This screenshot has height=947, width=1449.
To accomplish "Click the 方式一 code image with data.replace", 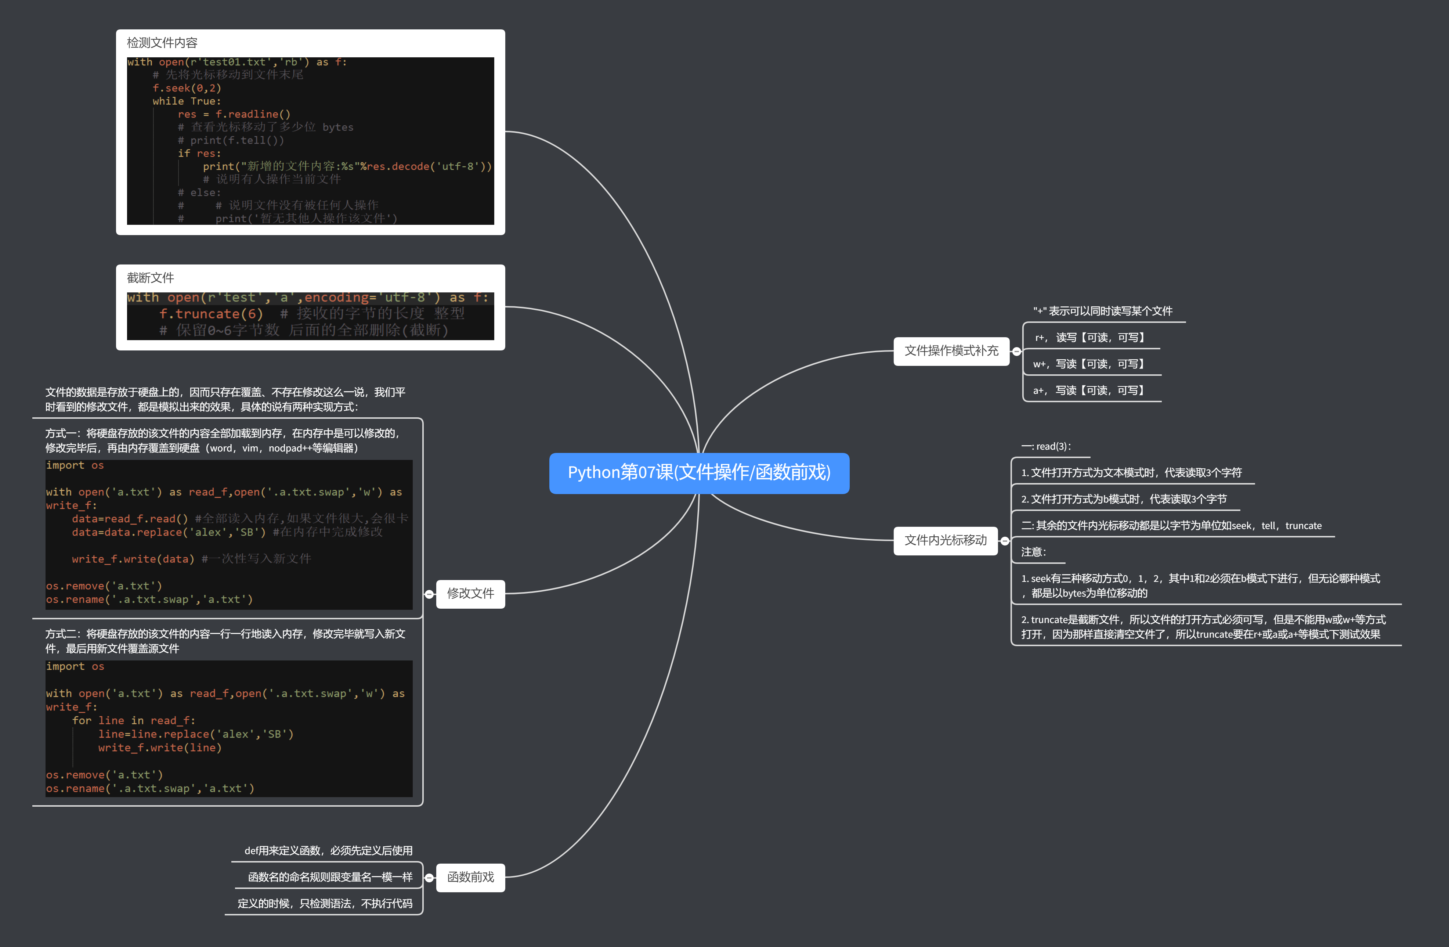I will [229, 535].
